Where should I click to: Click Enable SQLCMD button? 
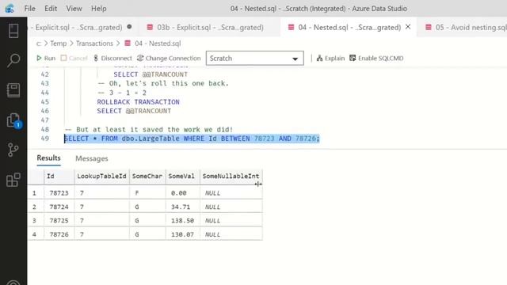tap(376, 58)
